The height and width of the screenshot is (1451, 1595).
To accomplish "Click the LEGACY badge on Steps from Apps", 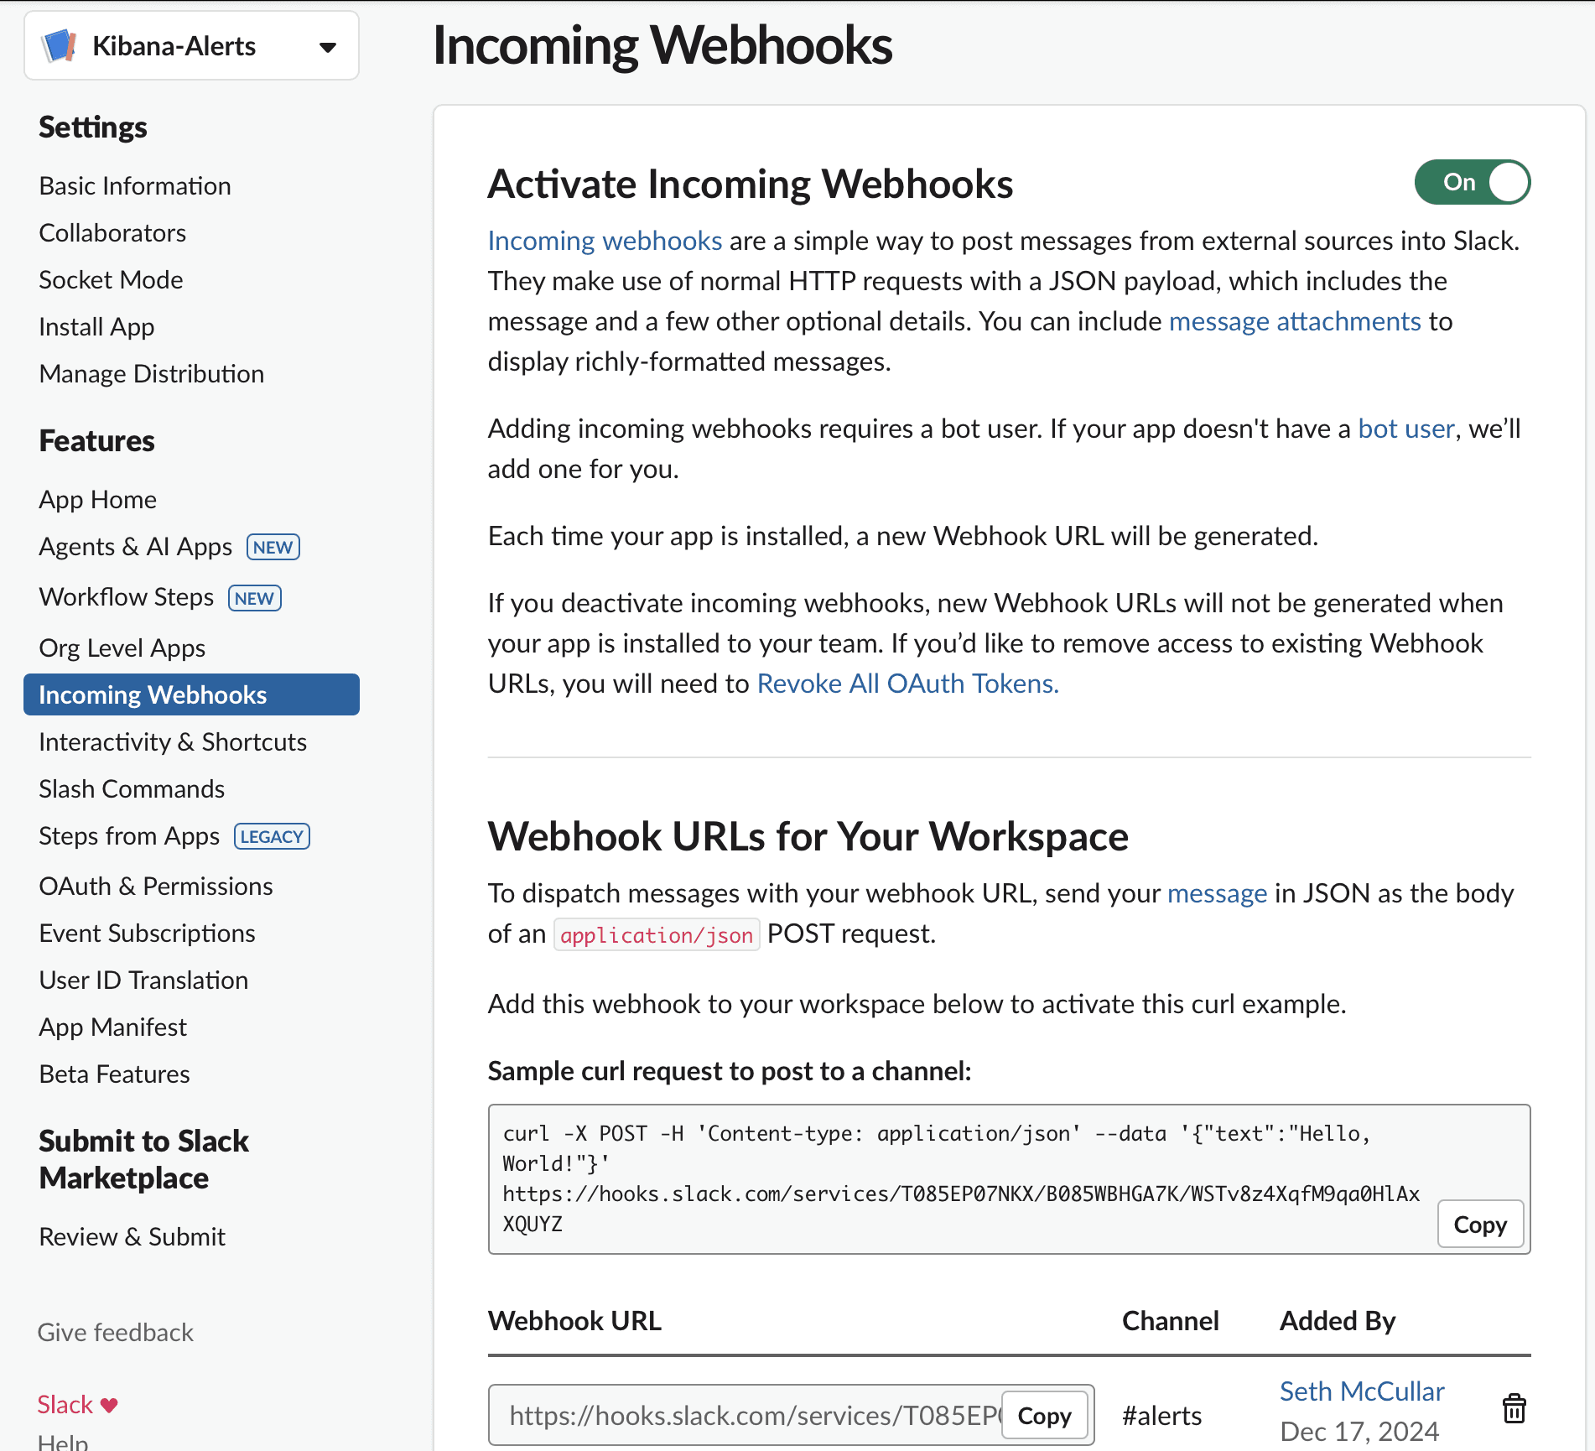I will [272, 837].
